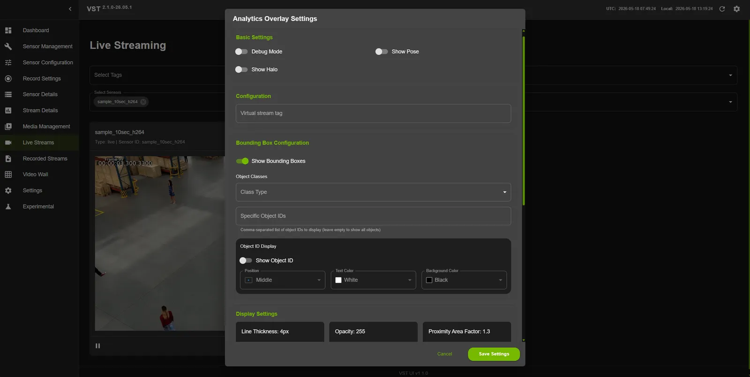Enable the Debug Mode toggle
The width and height of the screenshot is (750, 377).
(241, 52)
